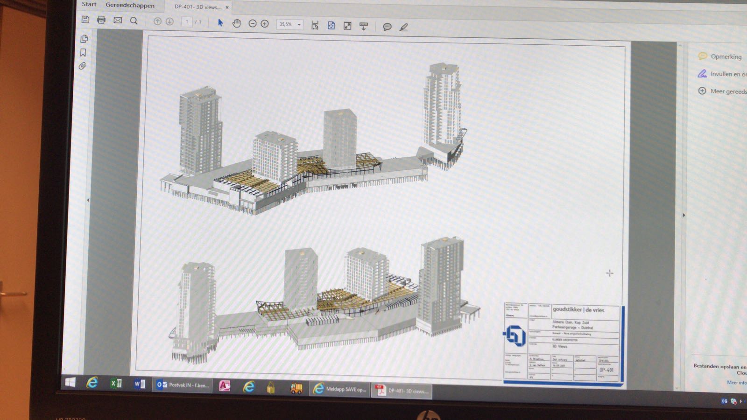Click the DP-401 drawing number in title block

(x=606, y=370)
